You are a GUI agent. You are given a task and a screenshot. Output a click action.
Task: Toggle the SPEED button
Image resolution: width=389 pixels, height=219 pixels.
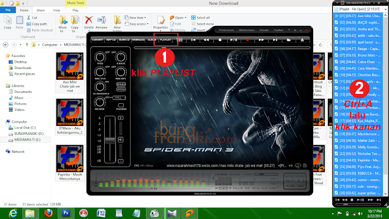(121, 85)
